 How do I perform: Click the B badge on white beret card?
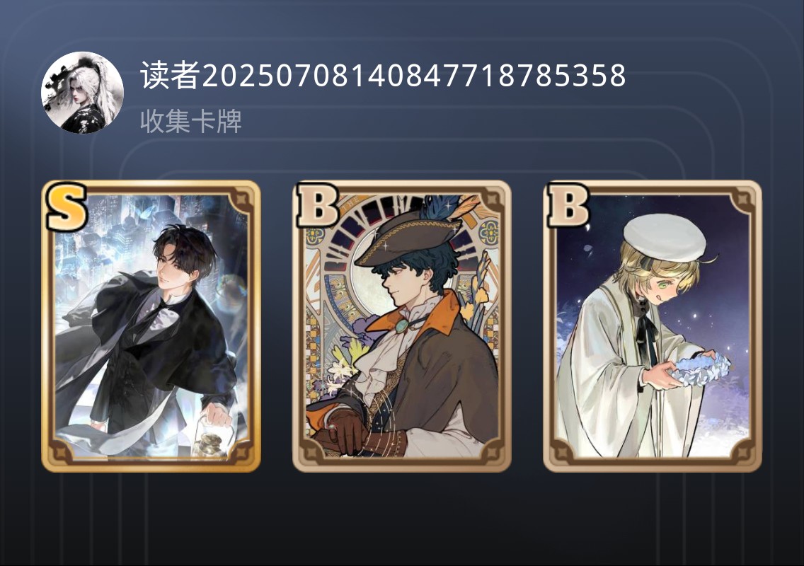[568, 206]
